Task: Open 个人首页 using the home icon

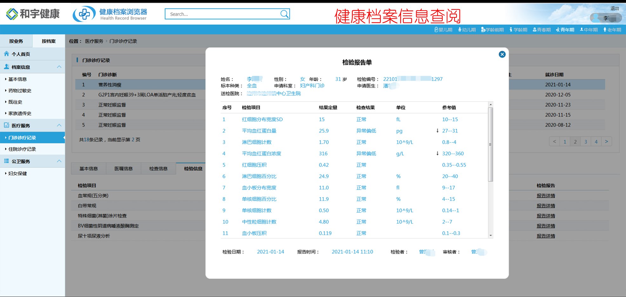Action: tap(6, 54)
